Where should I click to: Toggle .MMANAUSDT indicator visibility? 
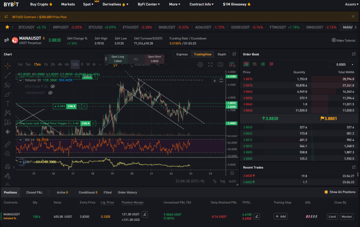tap(50, 93)
